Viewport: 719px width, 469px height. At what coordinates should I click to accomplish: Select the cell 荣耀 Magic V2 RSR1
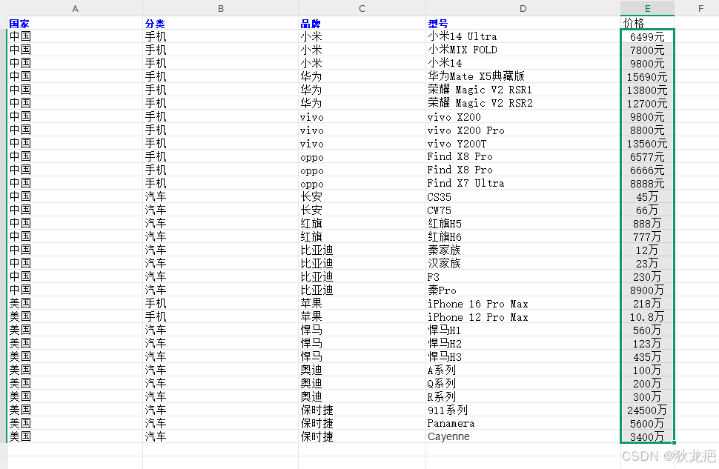click(x=523, y=90)
